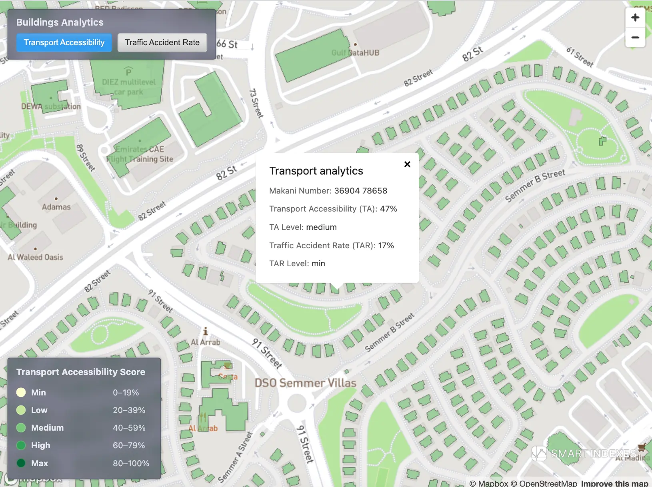Select the Emirates CAE Flight Training building
Screen dimensions: 652x487
point(139,148)
